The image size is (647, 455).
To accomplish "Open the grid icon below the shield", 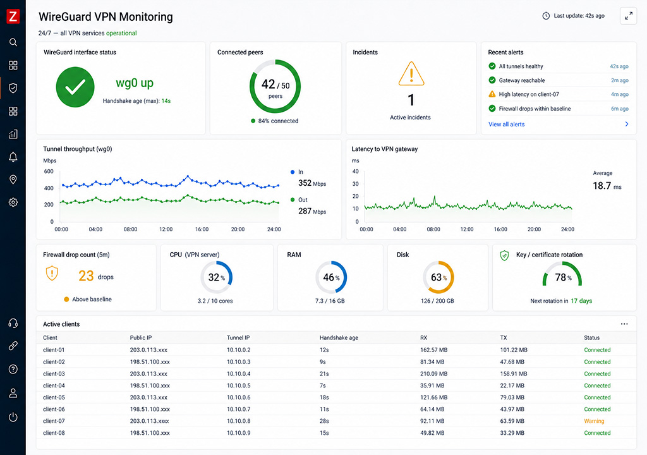I will point(13,111).
